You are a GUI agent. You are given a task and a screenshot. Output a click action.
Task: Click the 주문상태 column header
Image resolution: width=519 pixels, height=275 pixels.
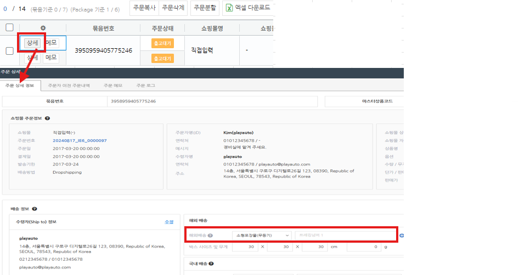click(162, 28)
